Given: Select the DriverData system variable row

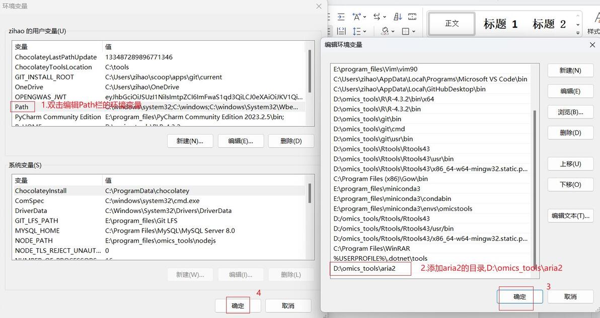Looking at the screenshot, I should pos(159,210).
